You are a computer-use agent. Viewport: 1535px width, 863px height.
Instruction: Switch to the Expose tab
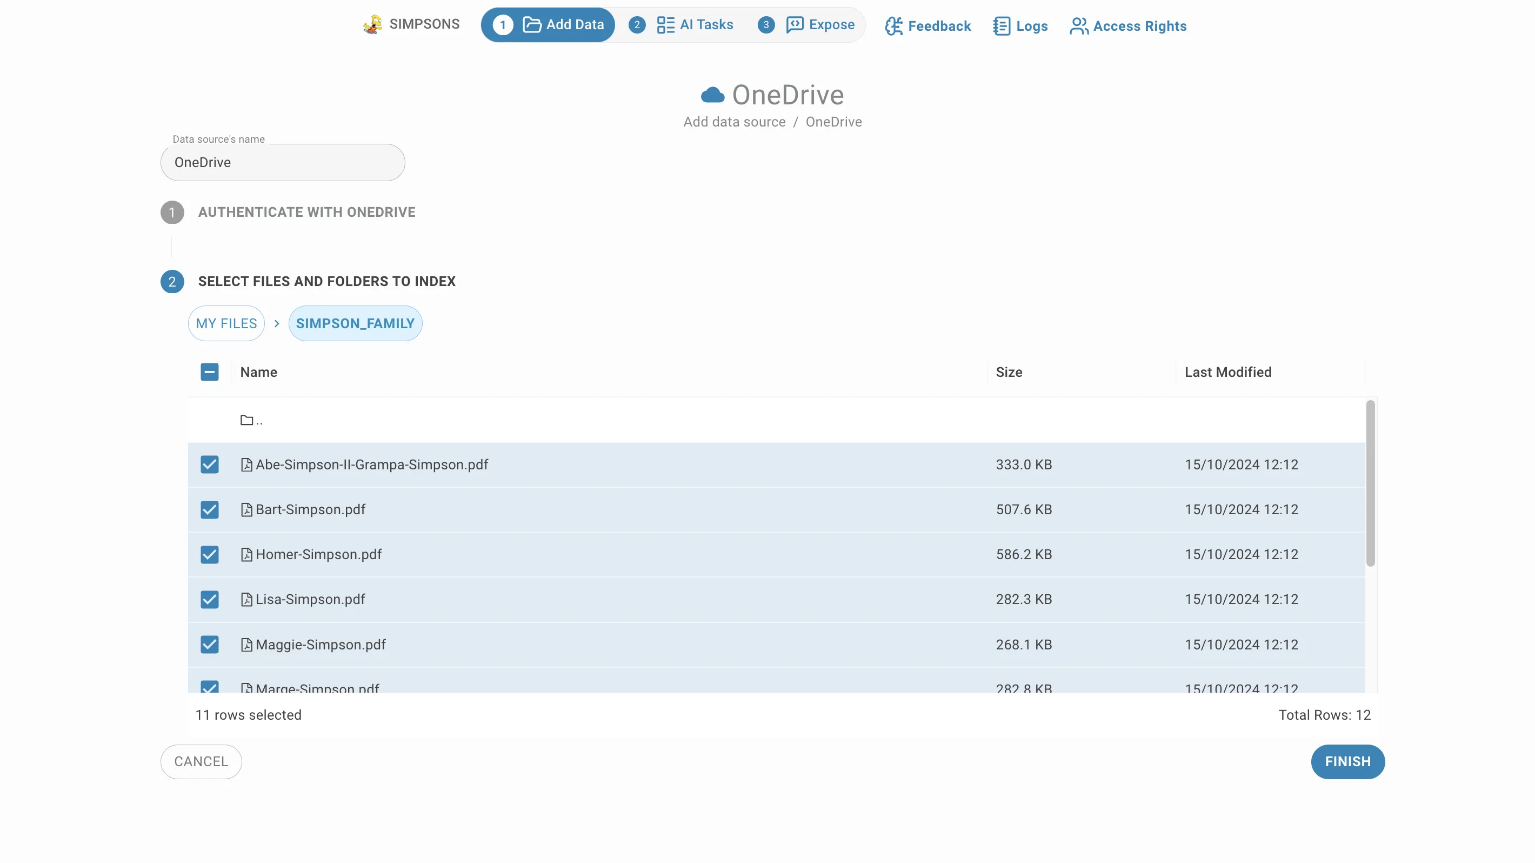[x=807, y=24]
